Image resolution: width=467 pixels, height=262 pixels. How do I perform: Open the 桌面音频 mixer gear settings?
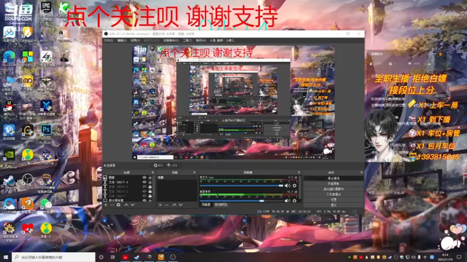coord(295,200)
